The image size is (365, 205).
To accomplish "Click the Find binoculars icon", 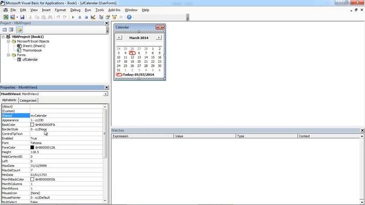I will click(x=50, y=17).
